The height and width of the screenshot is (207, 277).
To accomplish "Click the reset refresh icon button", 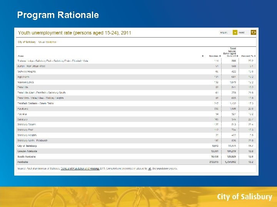I will (253, 32).
